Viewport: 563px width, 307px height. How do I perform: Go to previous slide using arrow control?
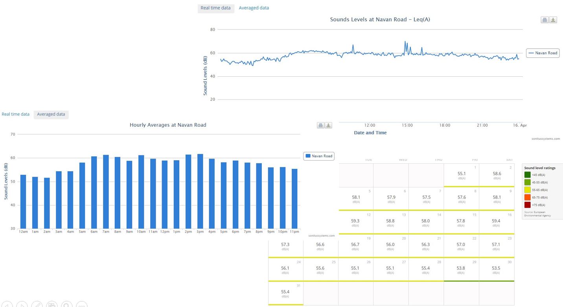tap(7, 305)
